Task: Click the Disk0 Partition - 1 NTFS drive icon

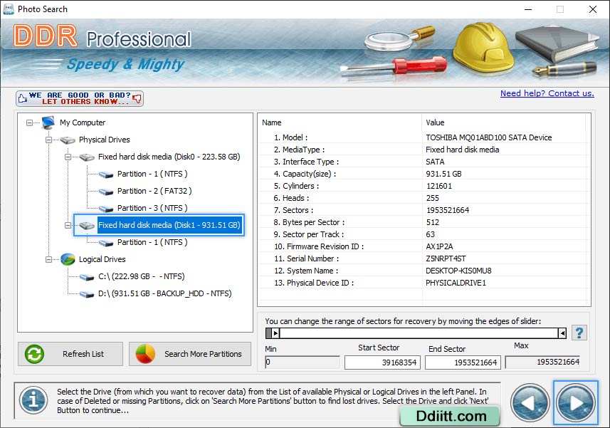Action: coord(106,174)
